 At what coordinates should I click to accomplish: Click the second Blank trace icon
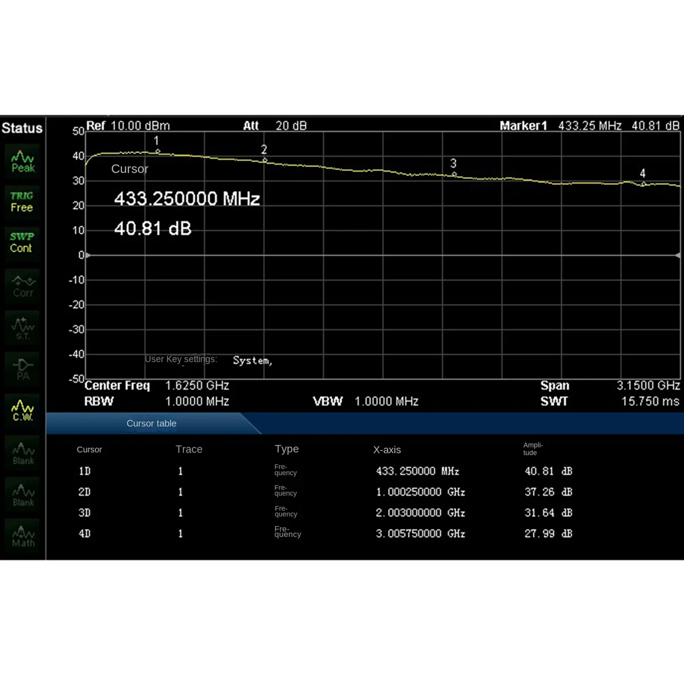[23, 494]
